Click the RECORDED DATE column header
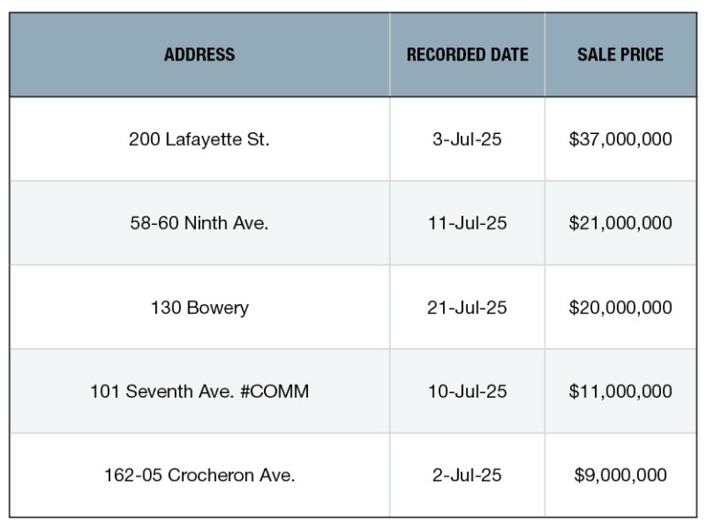This screenshot has height=529, width=706. point(467,54)
